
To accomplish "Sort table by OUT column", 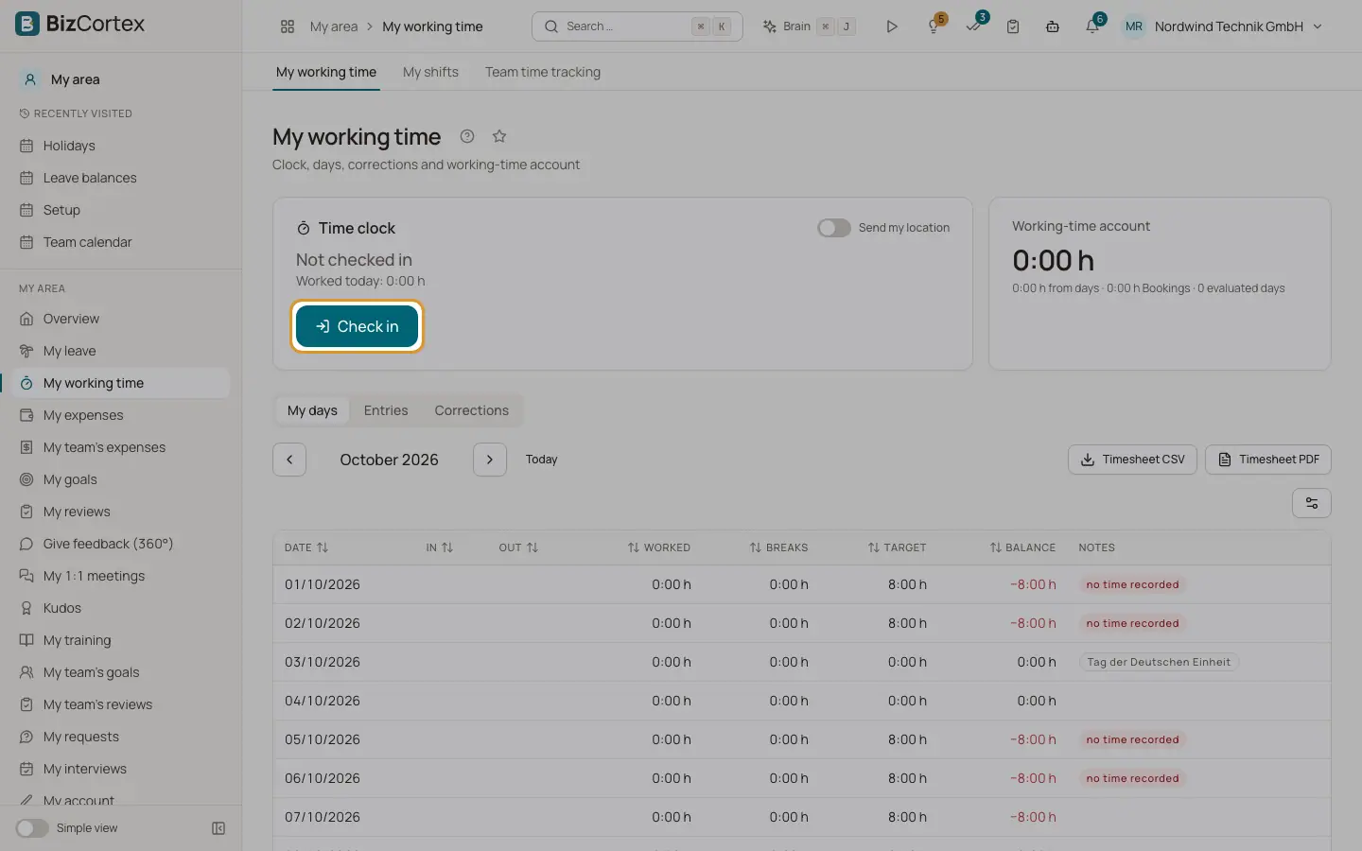I will [x=518, y=547].
